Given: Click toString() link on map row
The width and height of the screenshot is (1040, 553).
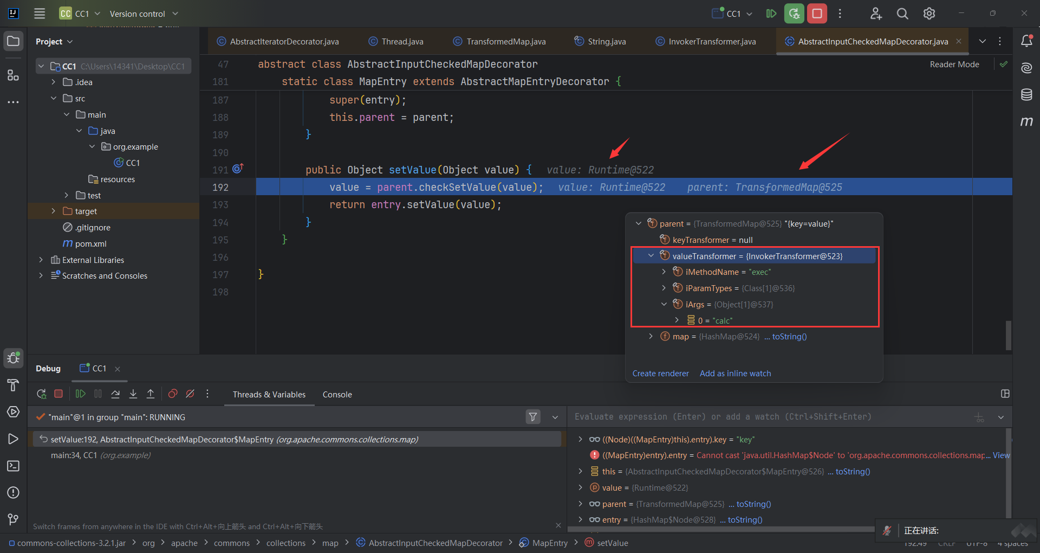Looking at the screenshot, I should coord(789,337).
